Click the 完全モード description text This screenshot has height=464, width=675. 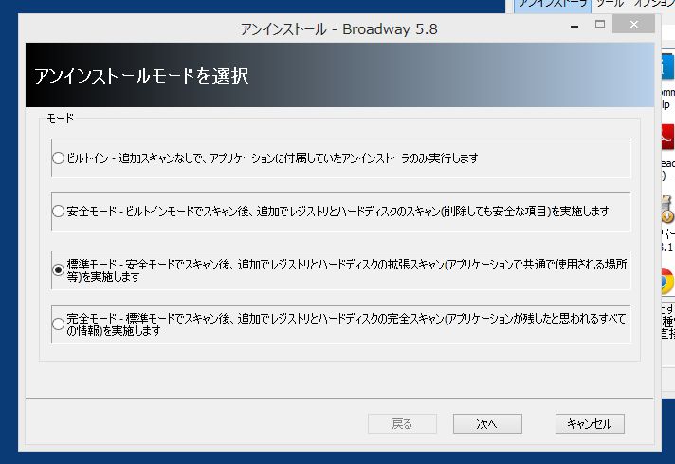click(x=346, y=324)
